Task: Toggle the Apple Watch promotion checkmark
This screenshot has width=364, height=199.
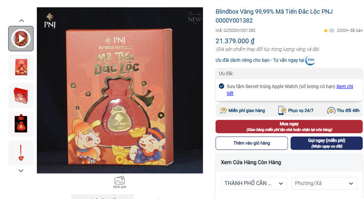Action: [222, 86]
